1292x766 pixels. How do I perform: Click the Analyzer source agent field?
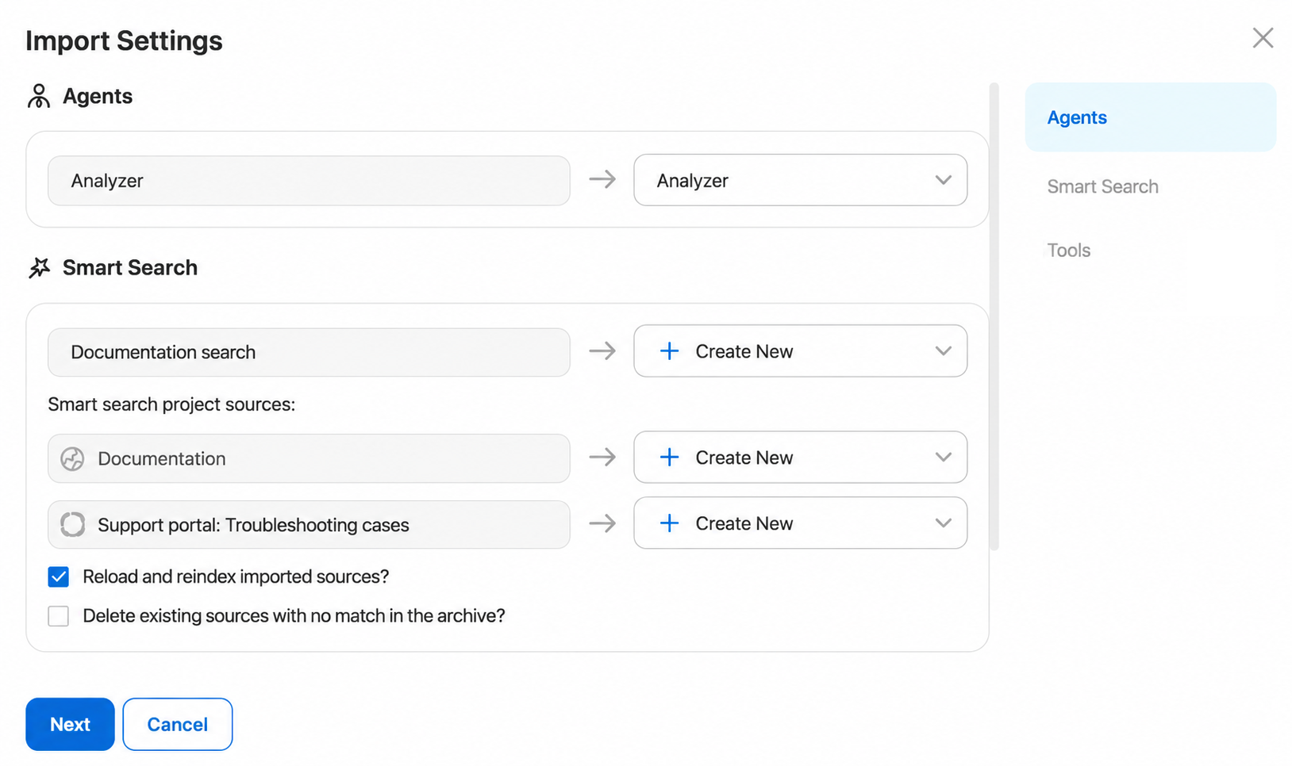point(309,181)
